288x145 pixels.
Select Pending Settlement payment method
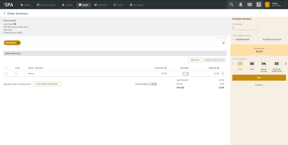tap(277, 67)
